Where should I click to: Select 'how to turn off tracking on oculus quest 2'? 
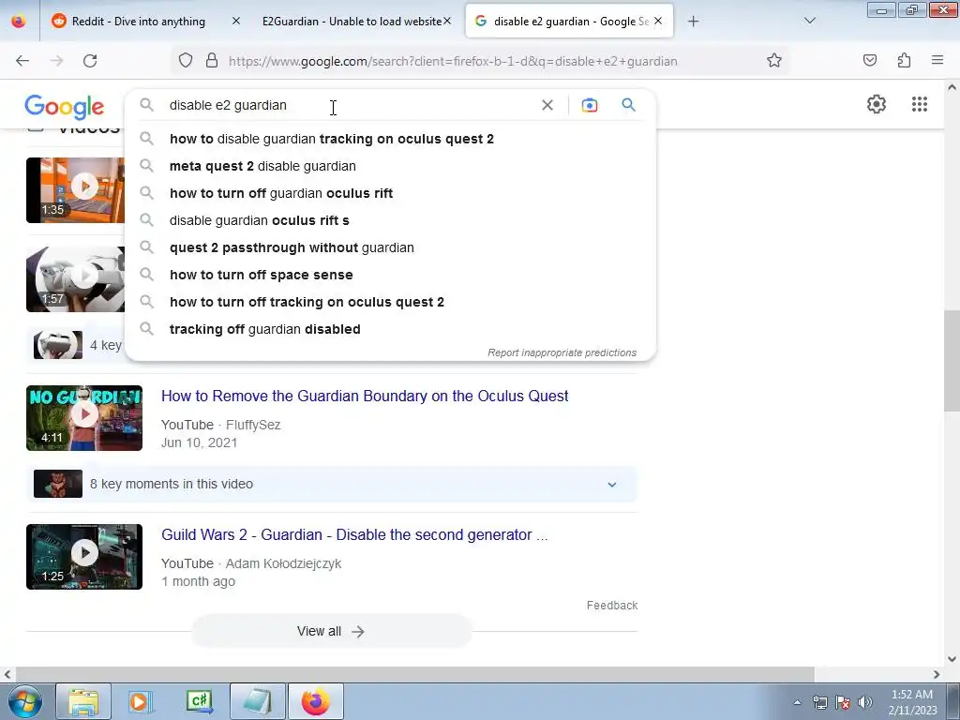click(x=391, y=302)
